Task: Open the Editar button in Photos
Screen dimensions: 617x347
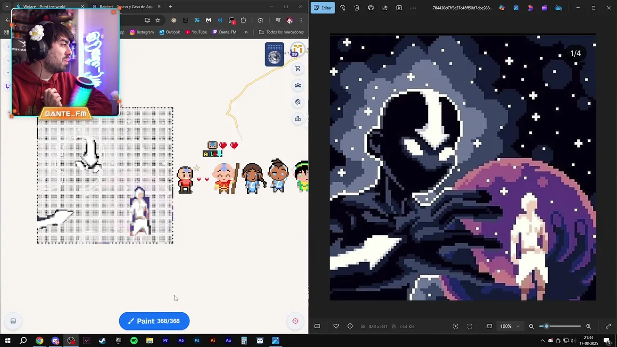Action: click(x=323, y=8)
